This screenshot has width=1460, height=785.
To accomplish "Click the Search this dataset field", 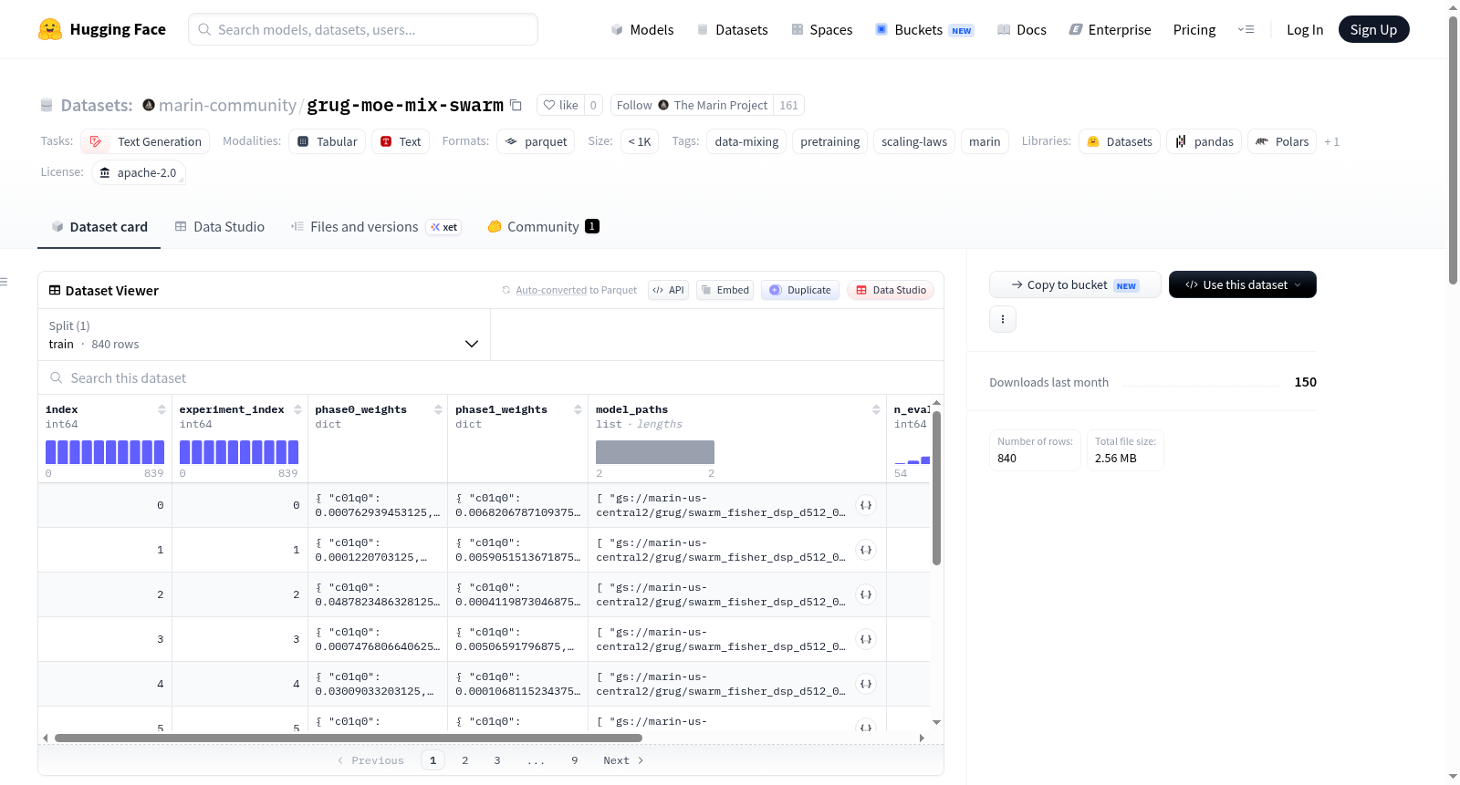I will coord(491,377).
